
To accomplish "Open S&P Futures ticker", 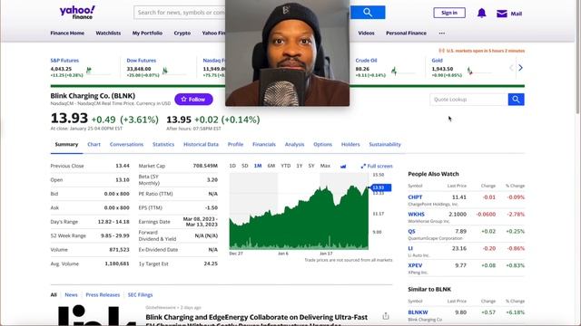I will point(64,61).
